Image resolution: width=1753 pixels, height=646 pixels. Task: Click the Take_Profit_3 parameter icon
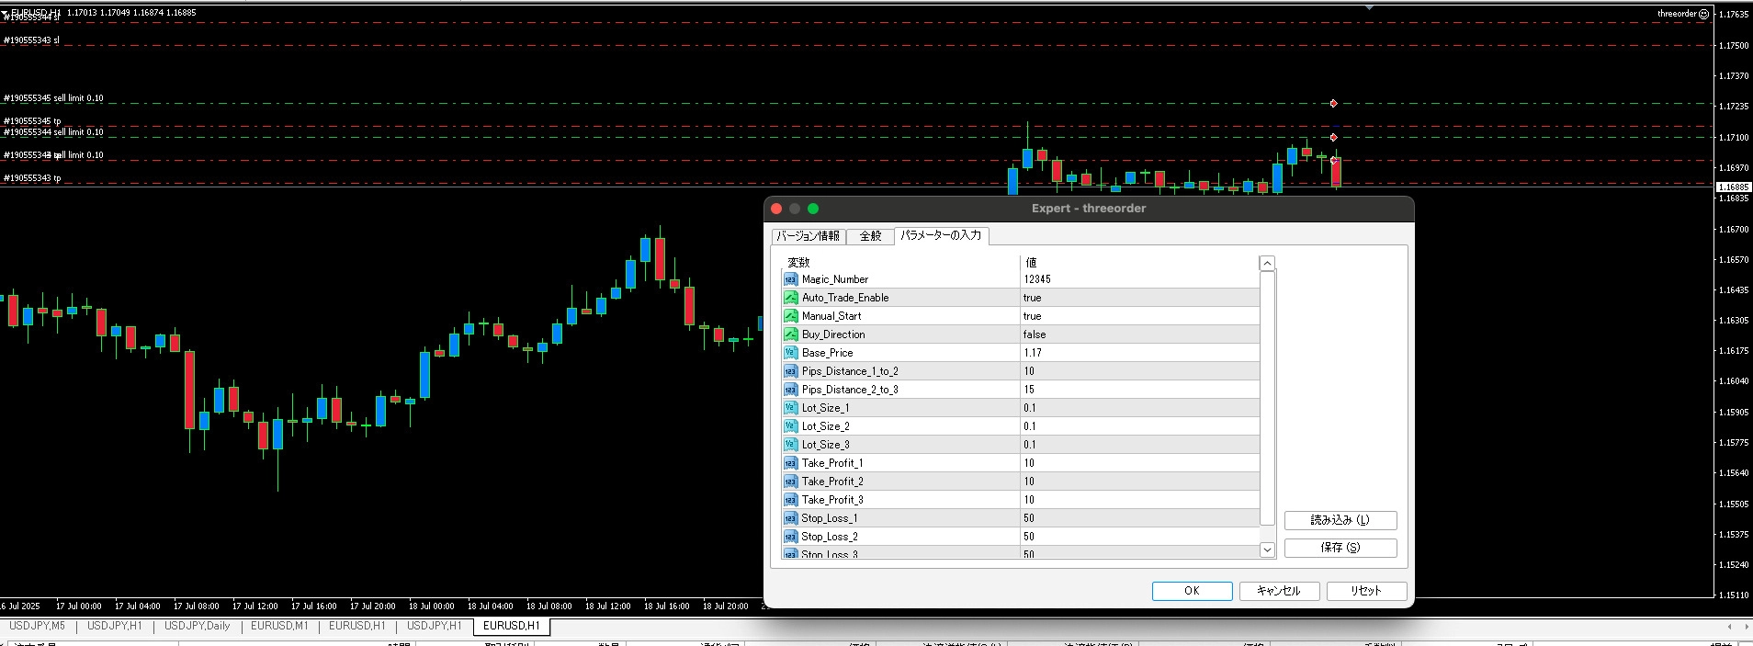click(790, 500)
